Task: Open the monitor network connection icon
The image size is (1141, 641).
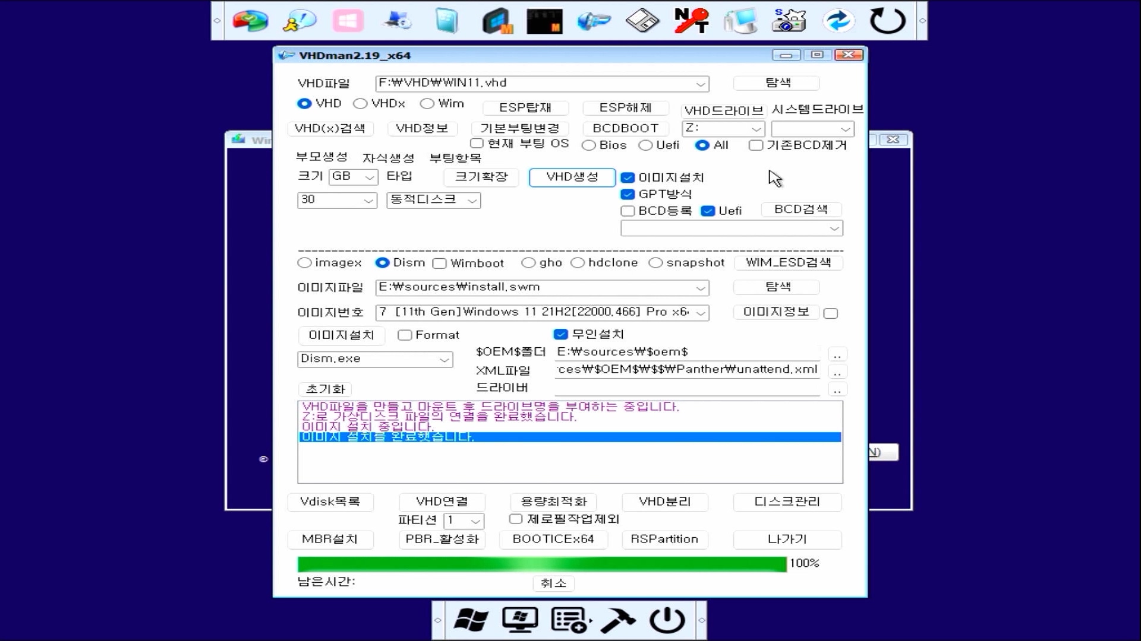Action: coord(740,21)
